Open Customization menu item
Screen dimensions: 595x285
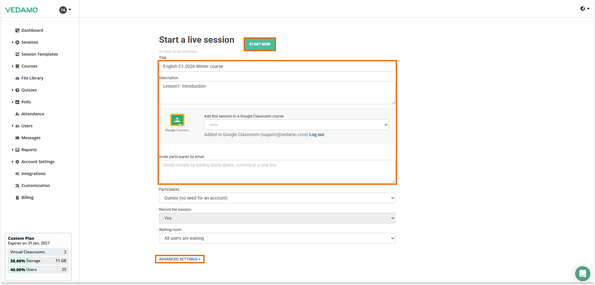pos(36,186)
